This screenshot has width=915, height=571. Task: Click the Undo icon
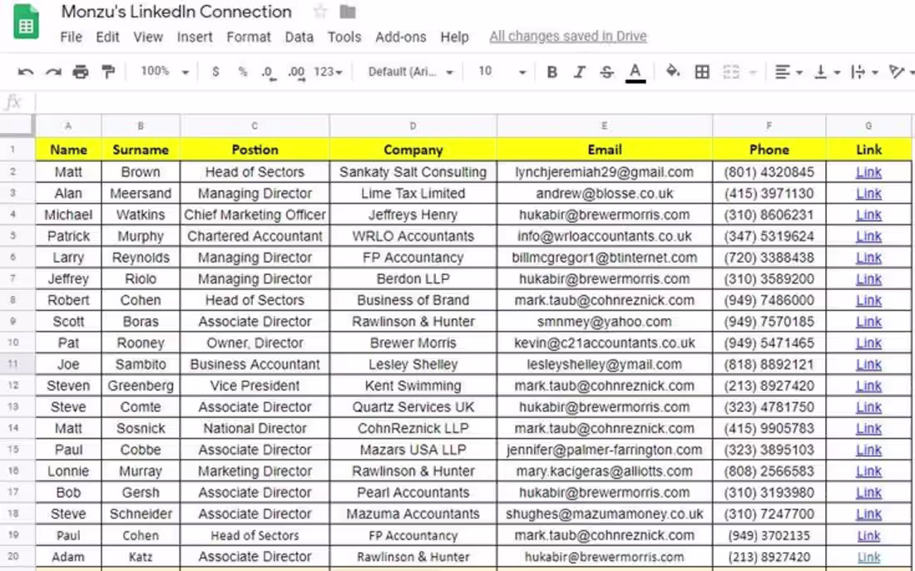coord(26,71)
